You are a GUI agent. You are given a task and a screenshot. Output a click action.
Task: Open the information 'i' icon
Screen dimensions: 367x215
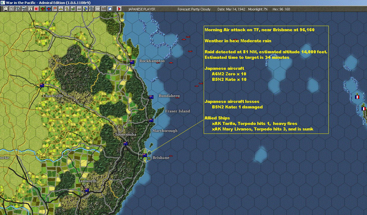30,9
